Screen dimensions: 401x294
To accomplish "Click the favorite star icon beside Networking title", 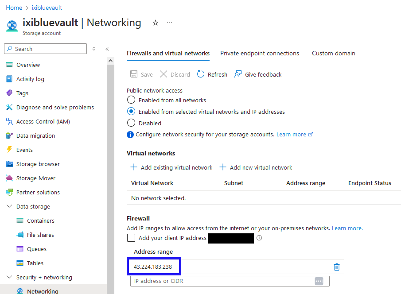I will point(156,23).
